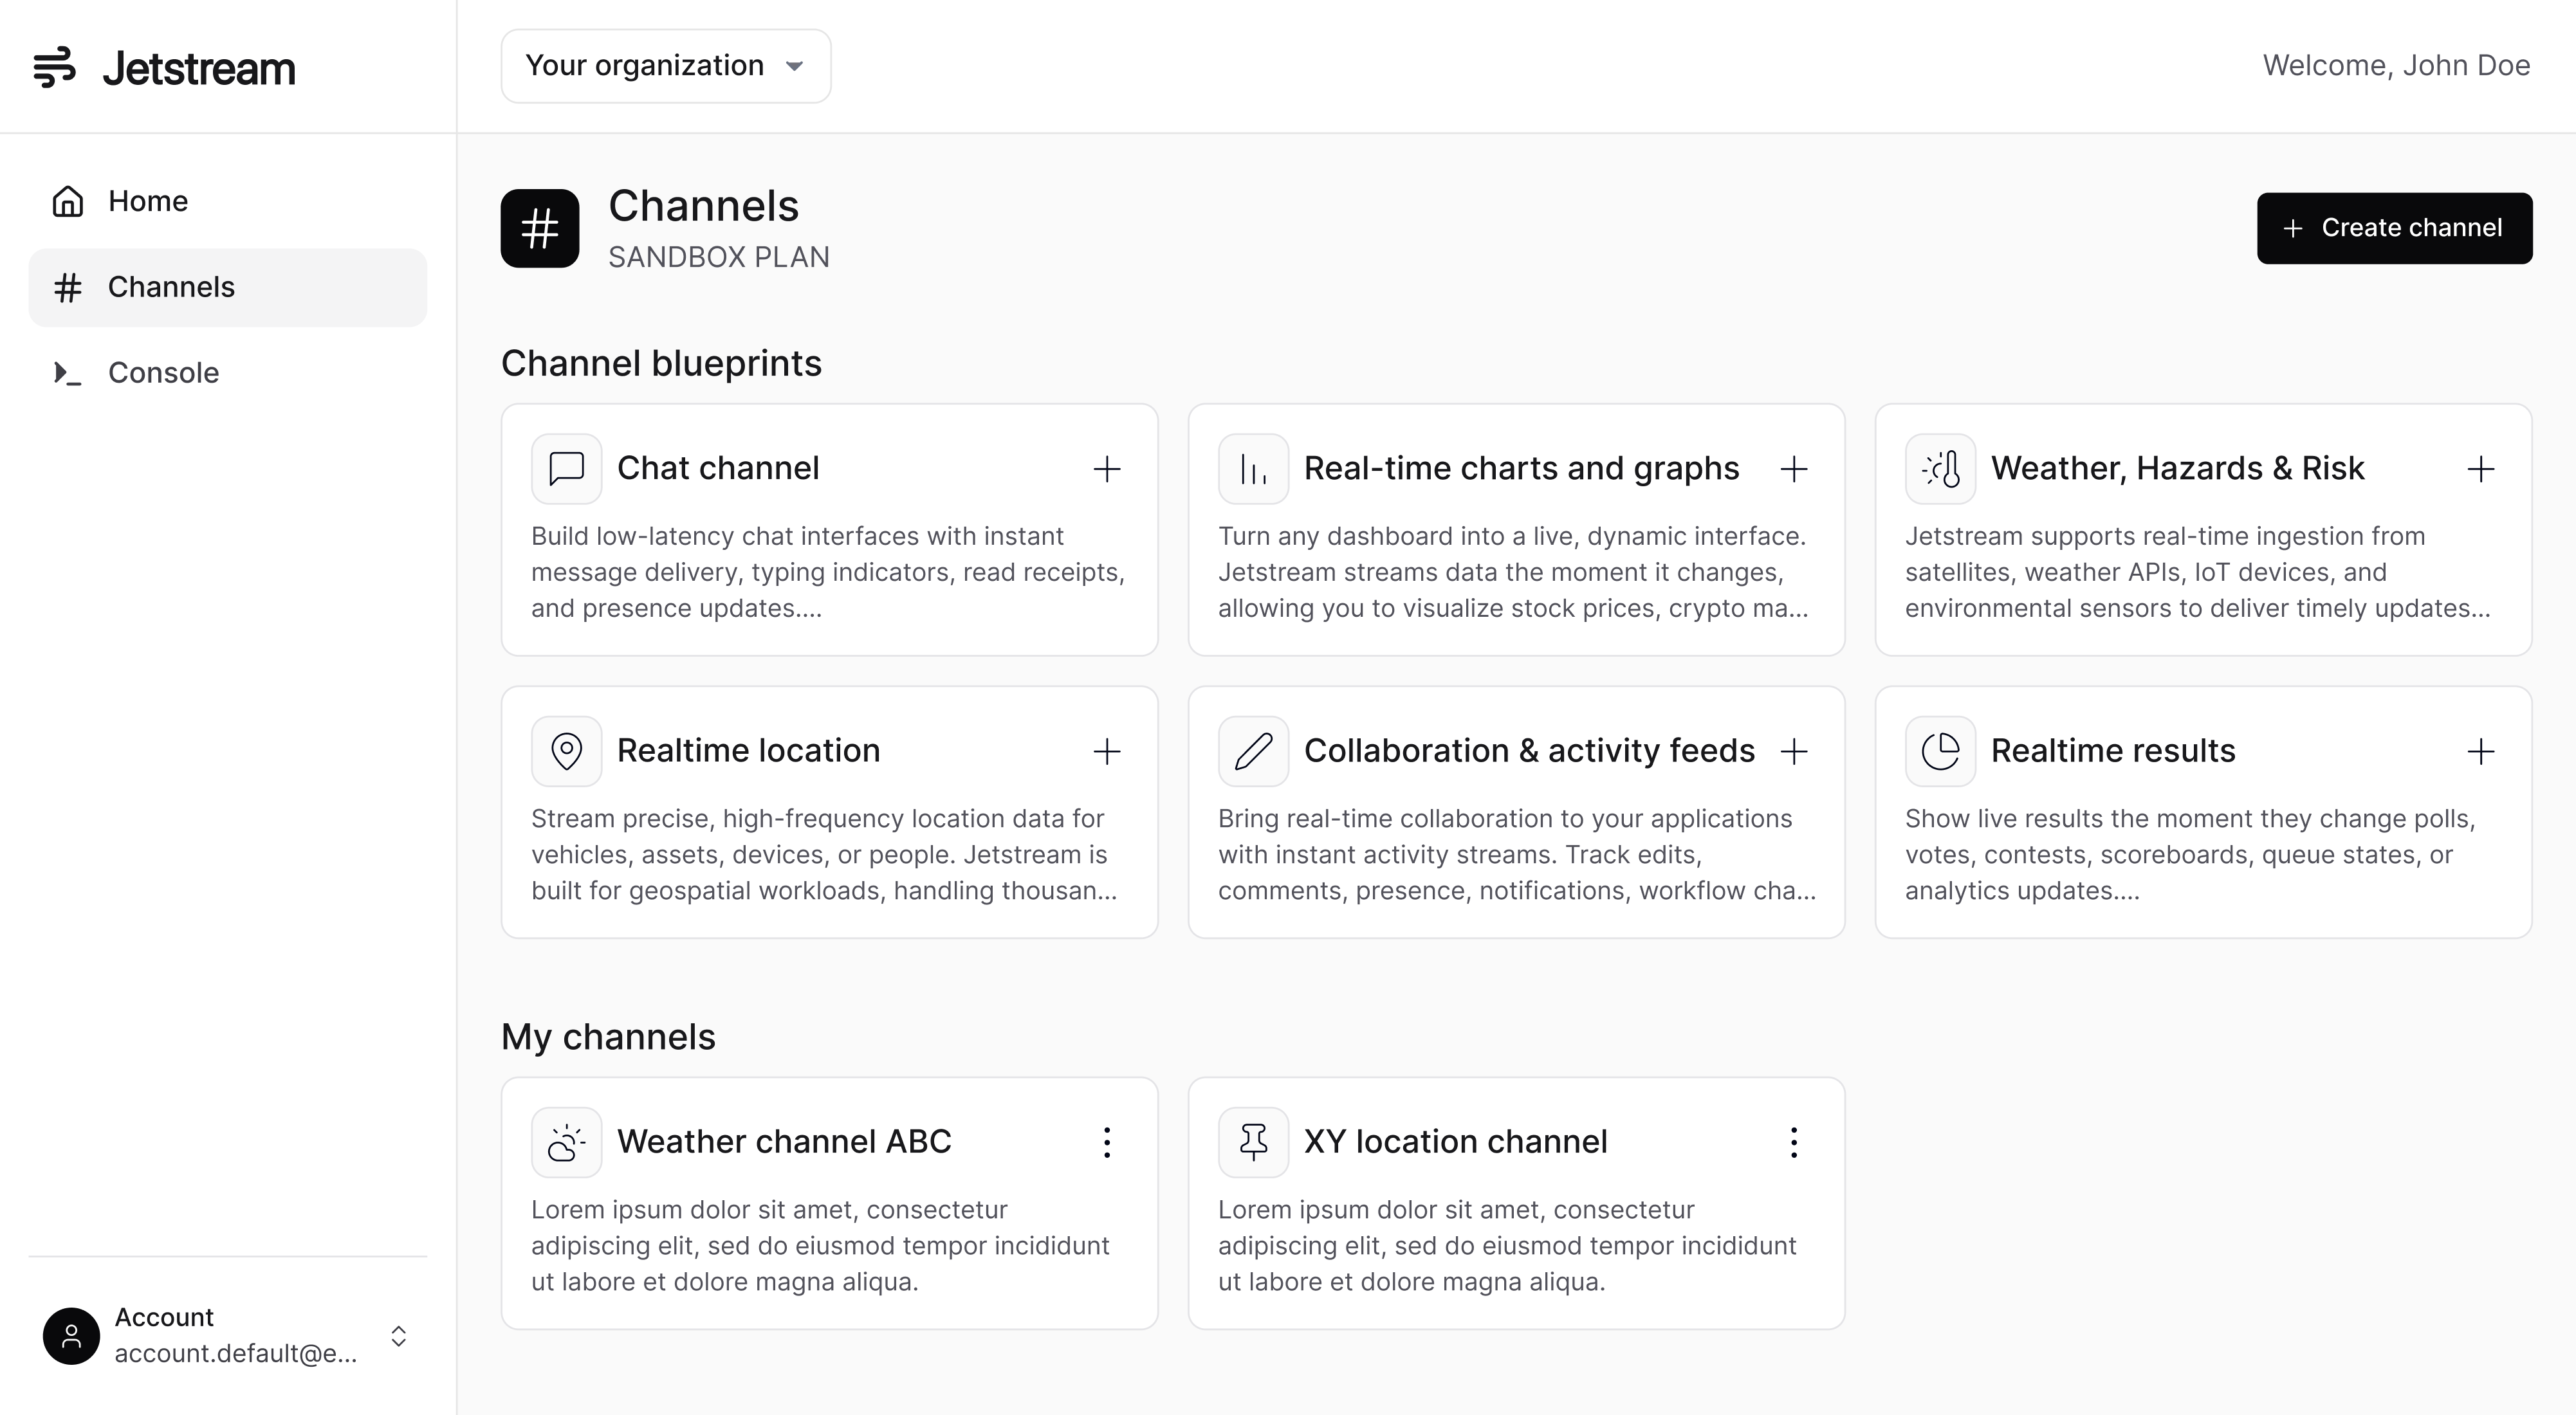Click the SANDBOX PLAN label
2576x1415 pixels.
(719, 257)
